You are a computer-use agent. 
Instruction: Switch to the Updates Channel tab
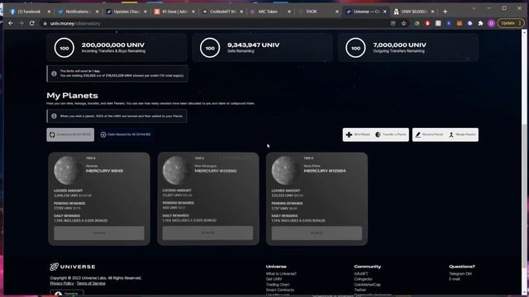[126, 12]
